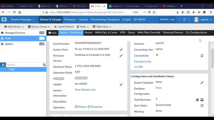Open the browser downloads icon

[x=178, y=12]
